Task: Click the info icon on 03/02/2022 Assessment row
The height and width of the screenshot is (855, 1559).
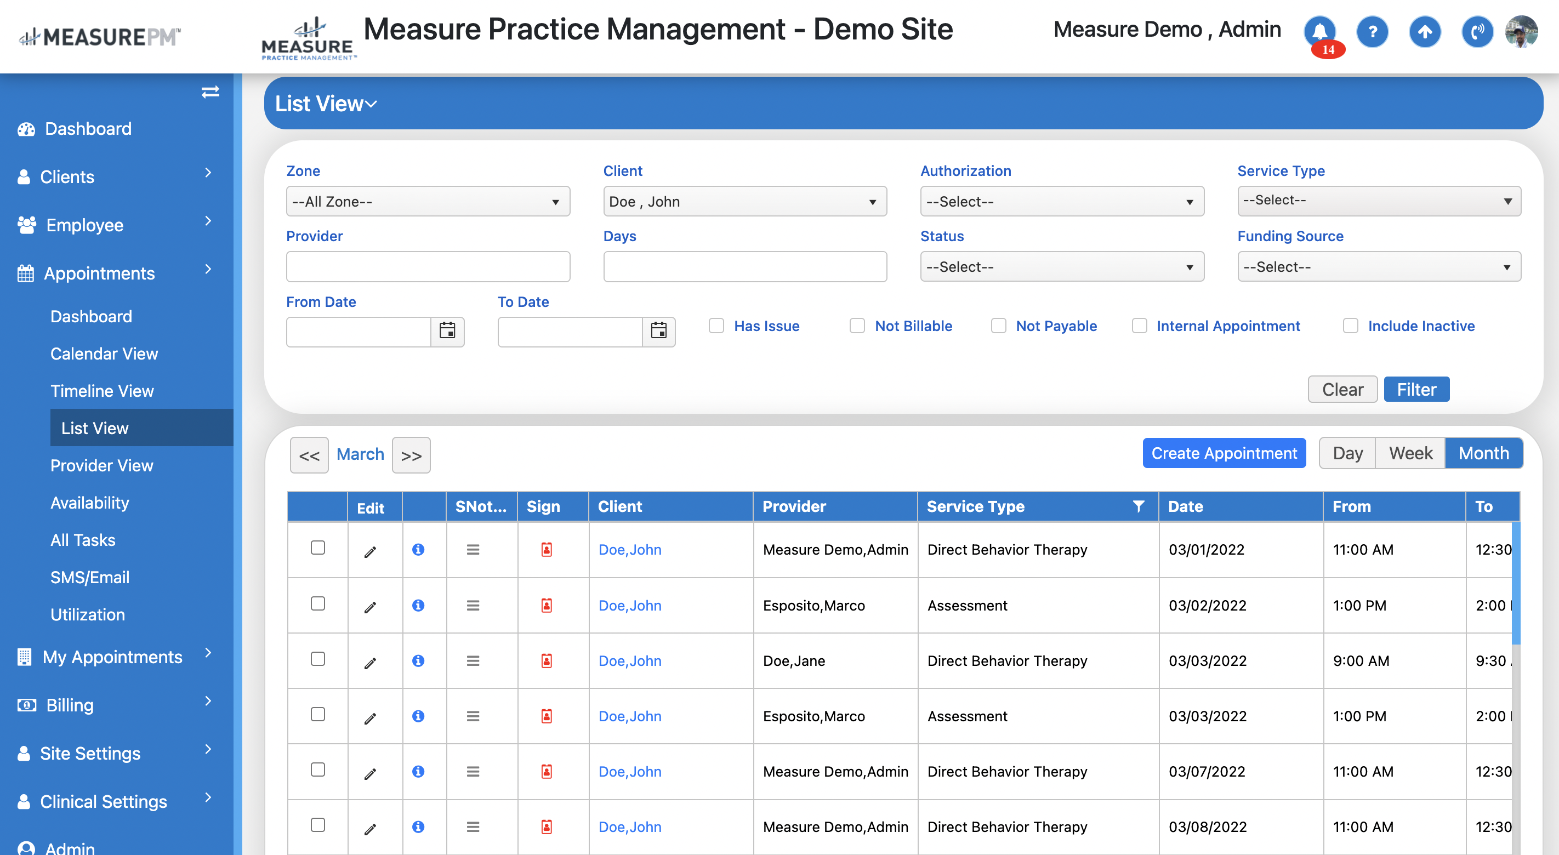Action: coord(418,605)
